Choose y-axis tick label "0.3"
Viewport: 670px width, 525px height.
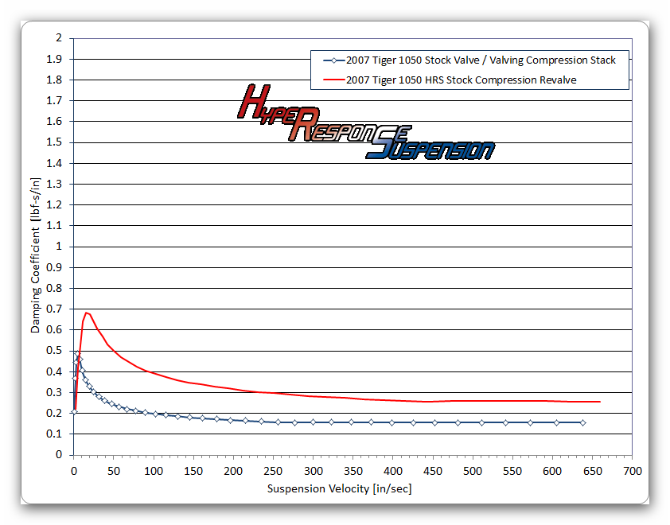point(54,393)
